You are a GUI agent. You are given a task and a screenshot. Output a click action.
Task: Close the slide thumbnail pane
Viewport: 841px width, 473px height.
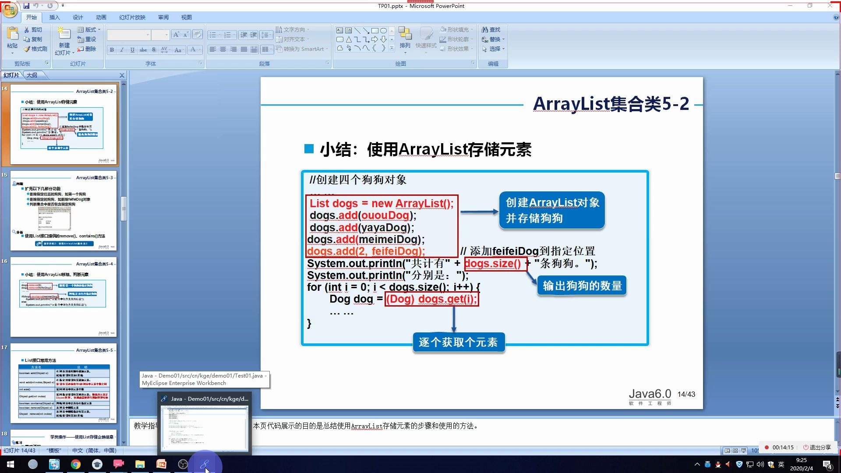[x=122, y=75]
